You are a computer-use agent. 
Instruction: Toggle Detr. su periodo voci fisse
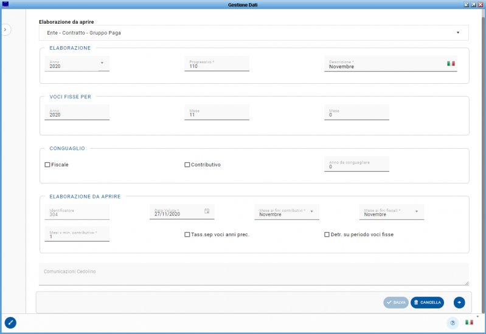pos(327,234)
